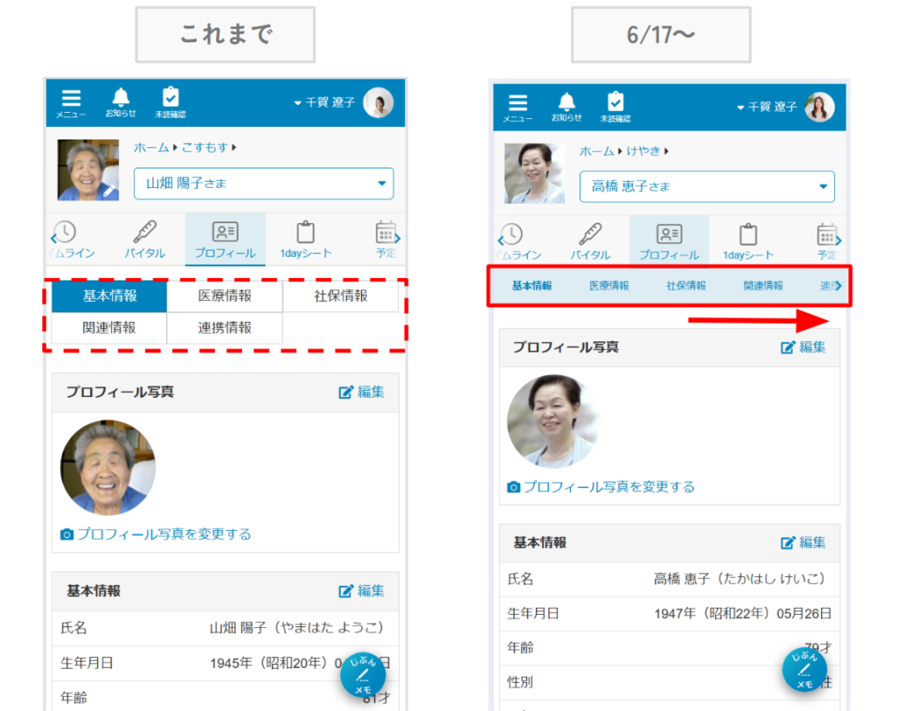
Task: Click プロフィール写真を変更する link in right screen
Action: tap(600, 487)
